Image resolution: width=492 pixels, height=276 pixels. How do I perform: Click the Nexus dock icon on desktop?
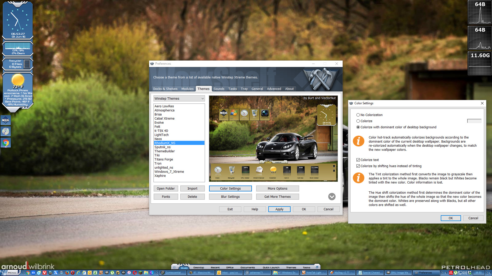(x=6, y=120)
